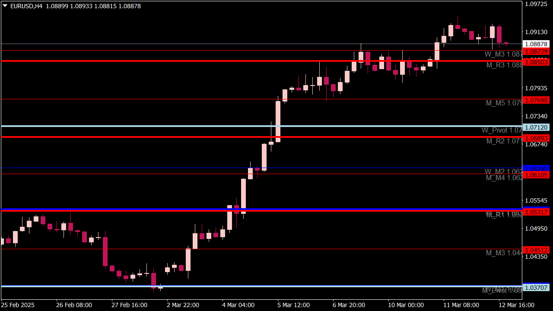Screen dimensions: 553x311
Task: Select the M_M5 level label
Action: (x=504, y=103)
